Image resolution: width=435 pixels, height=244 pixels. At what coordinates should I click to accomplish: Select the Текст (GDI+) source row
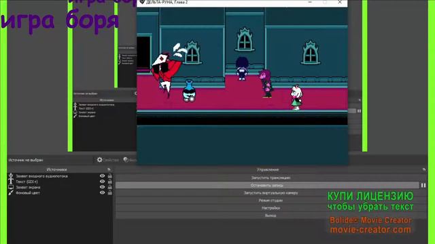coord(60,182)
